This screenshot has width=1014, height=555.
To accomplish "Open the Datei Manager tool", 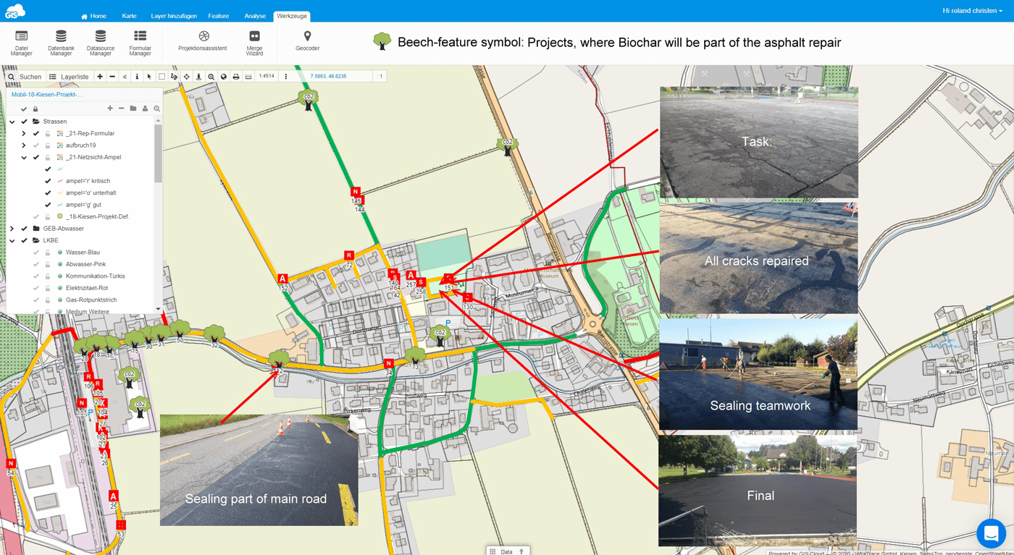I will 21,43.
